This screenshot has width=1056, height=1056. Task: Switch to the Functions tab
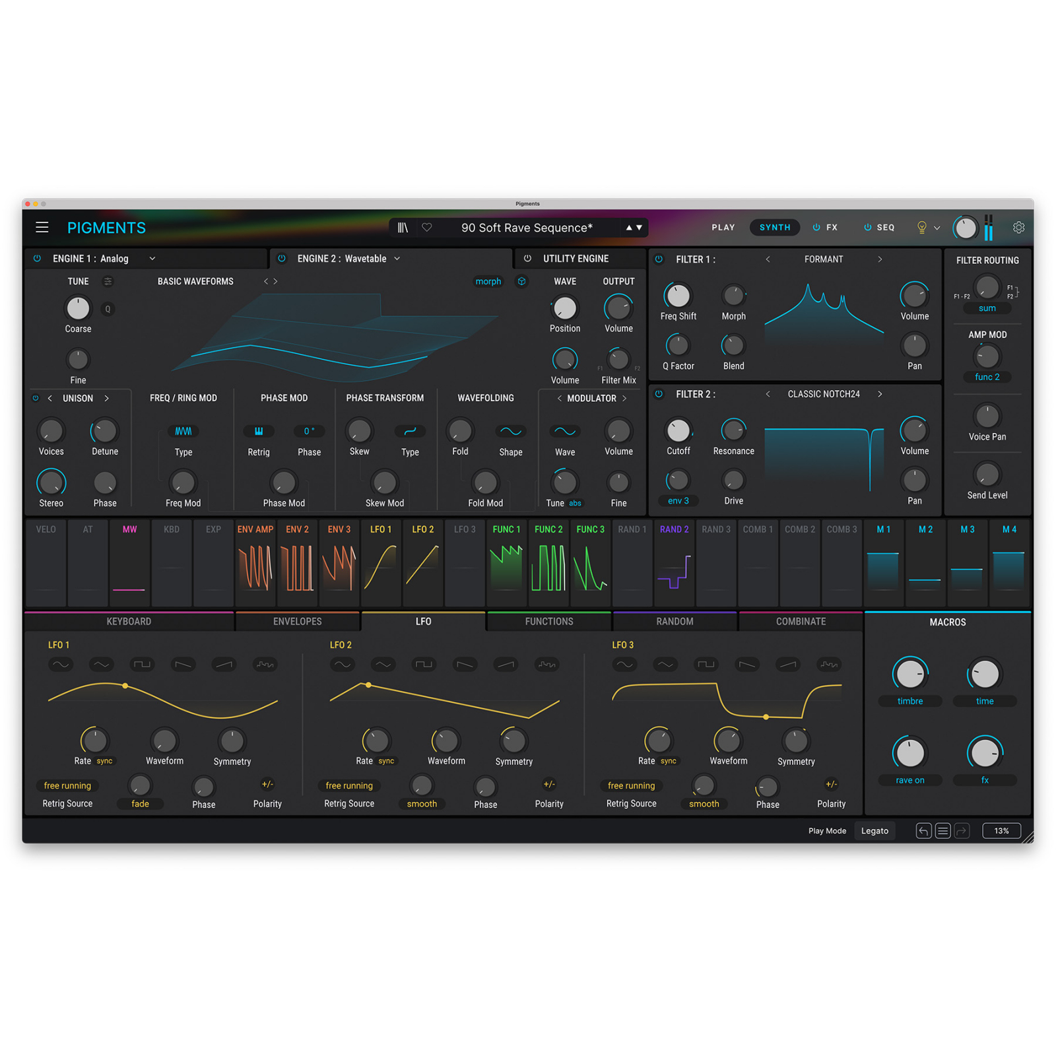pyautogui.click(x=549, y=622)
